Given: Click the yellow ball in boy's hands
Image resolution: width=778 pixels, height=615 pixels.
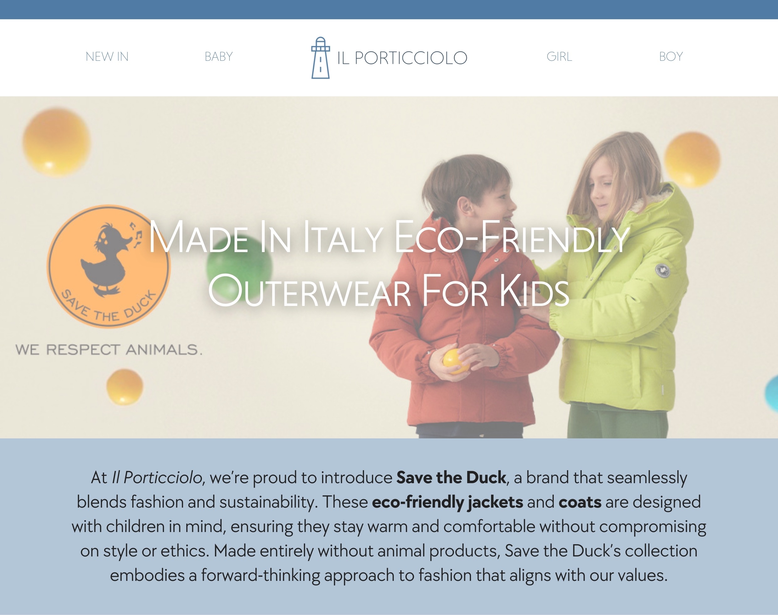Looking at the screenshot, I should coord(456,361).
